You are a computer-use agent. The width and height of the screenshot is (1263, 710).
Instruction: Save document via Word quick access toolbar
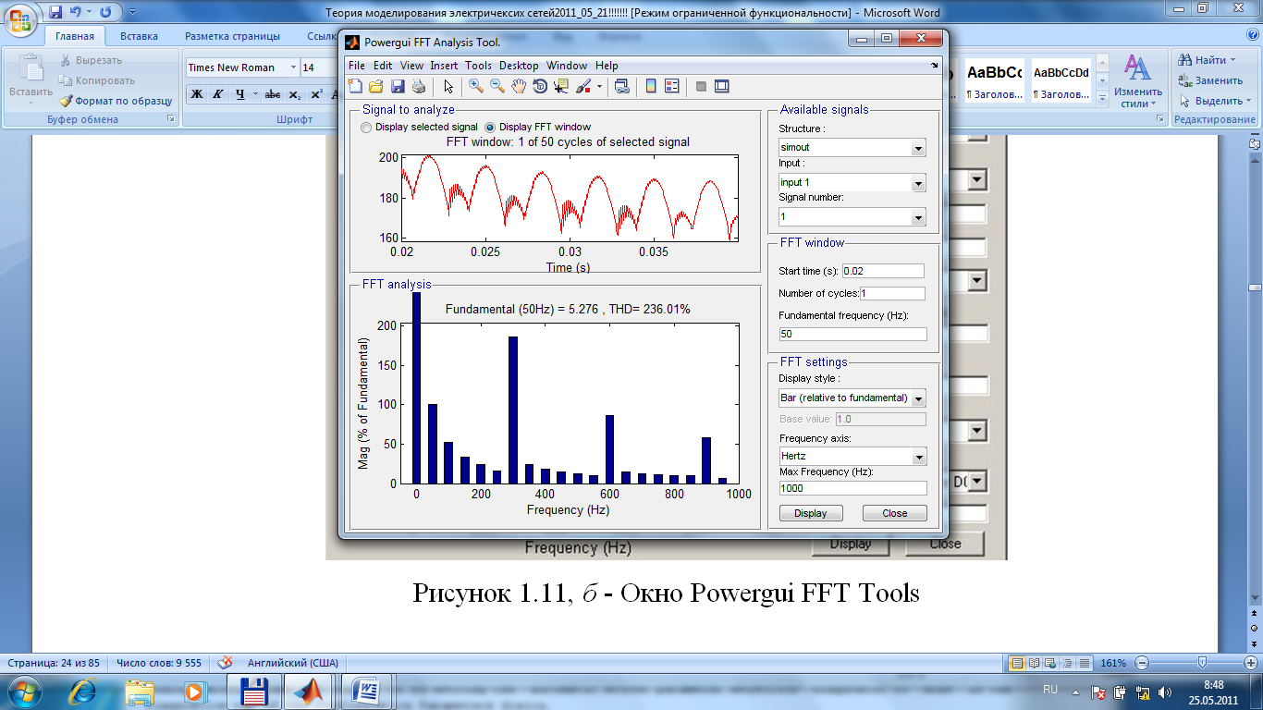pos(56,12)
